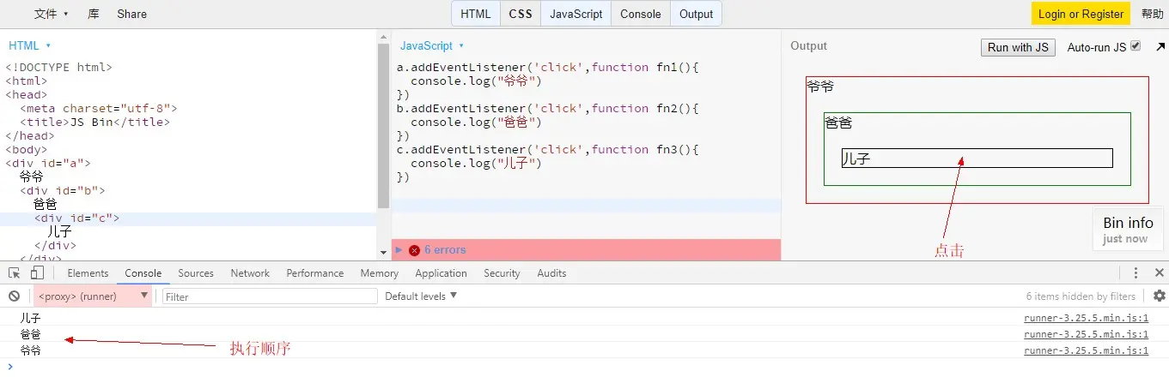Open the console settings gear icon
Screen dimensions: 1169x377
click(1160, 296)
